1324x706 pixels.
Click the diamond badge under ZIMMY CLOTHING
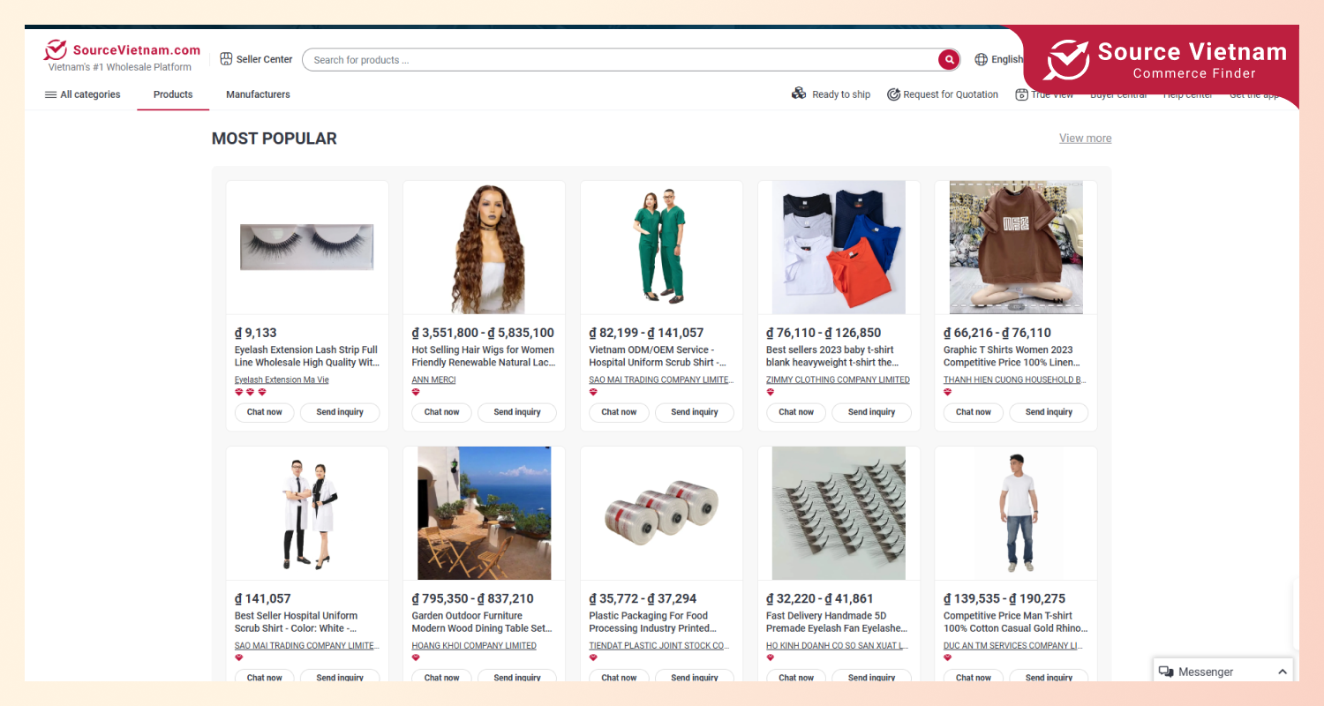point(771,393)
